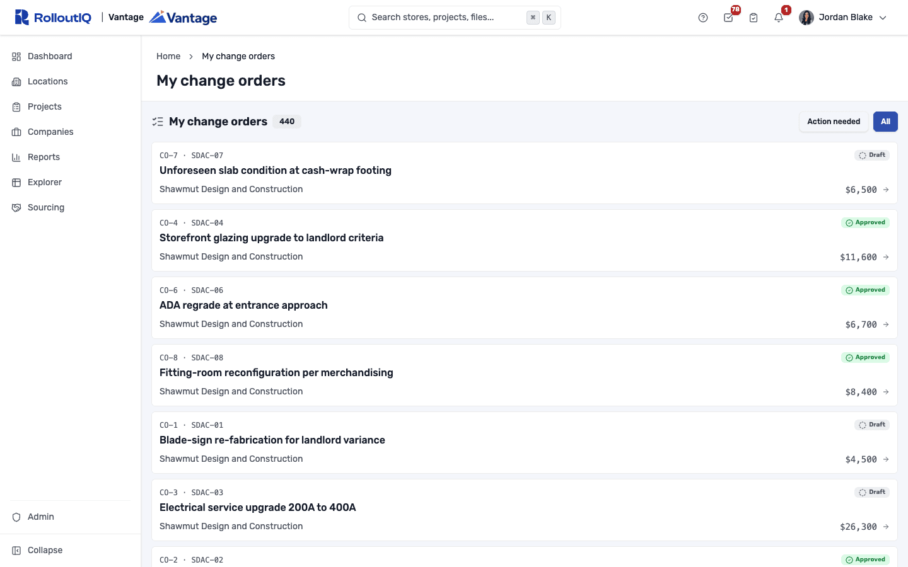Viewport: 908px width, 567px height.
Task: Click the Companies briefcase icon
Action: tap(16, 132)
